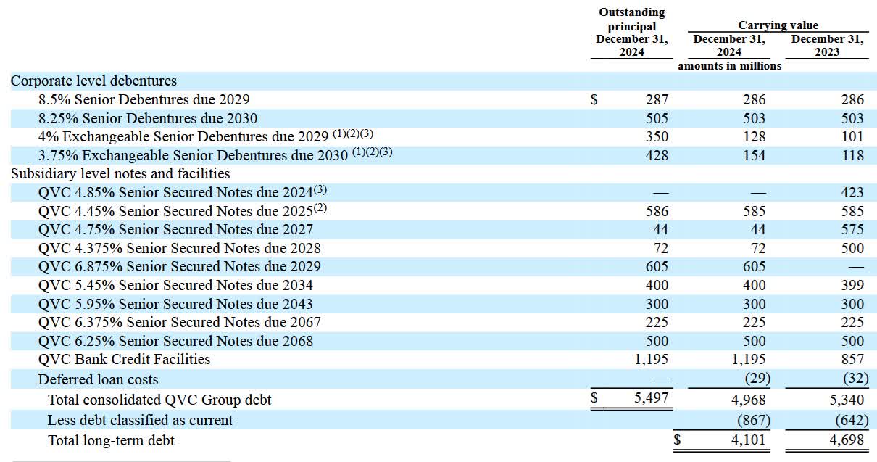
Task: Click the Less debt classified as current label
Action: (141, 420)
